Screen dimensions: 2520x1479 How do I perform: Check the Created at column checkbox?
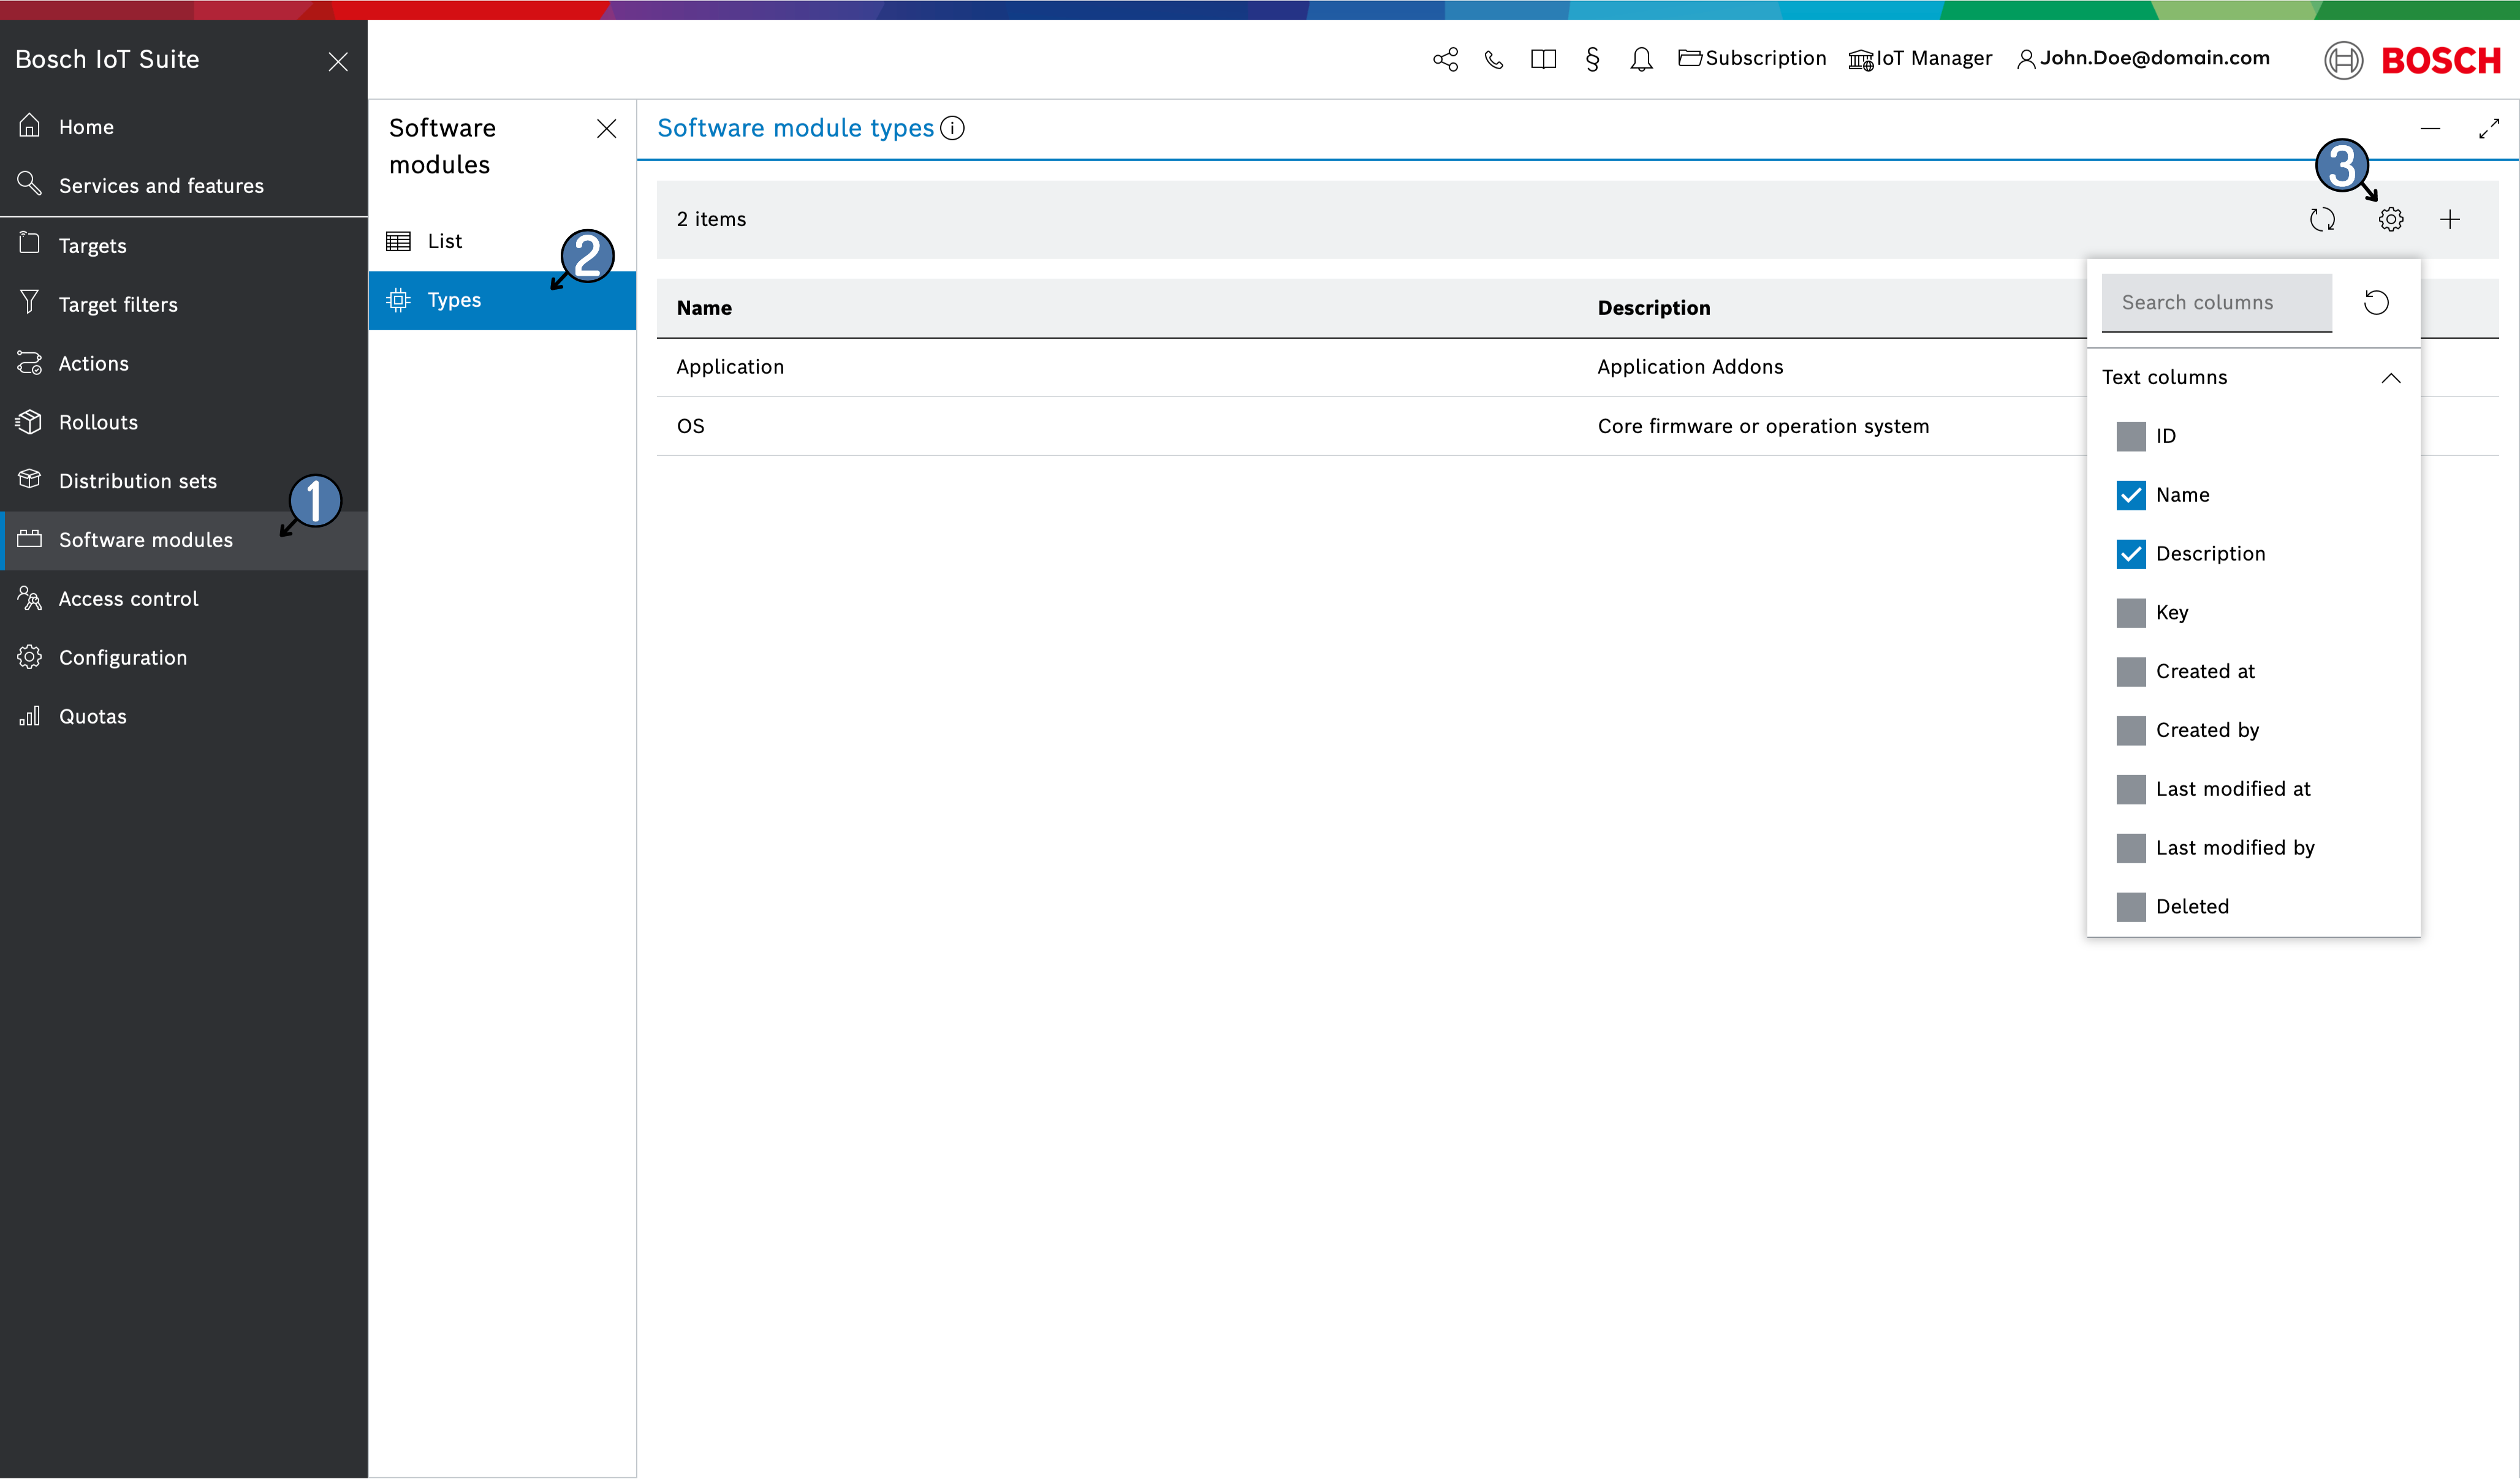pos(2130,671)
